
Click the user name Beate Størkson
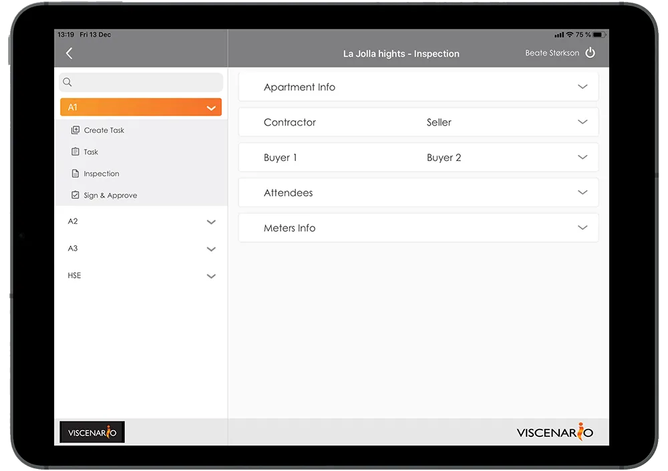(x=552, y=53)
